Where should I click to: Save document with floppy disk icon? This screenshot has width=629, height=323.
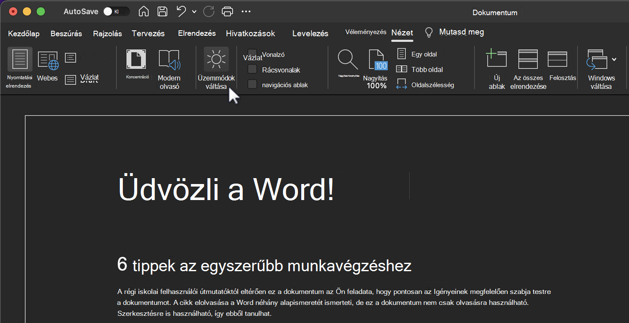pos(162,11)
